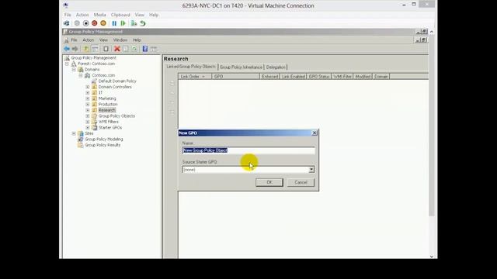Screen dimensions: 497x279
Task: Expand the IT OU node
Action: [x=88, y=93]
